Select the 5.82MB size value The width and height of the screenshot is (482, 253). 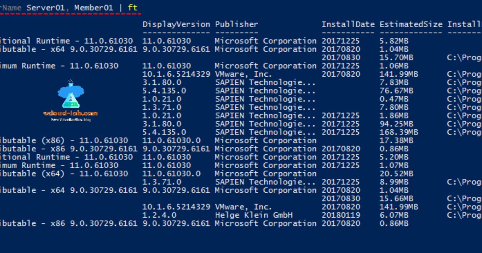(394, 41)
